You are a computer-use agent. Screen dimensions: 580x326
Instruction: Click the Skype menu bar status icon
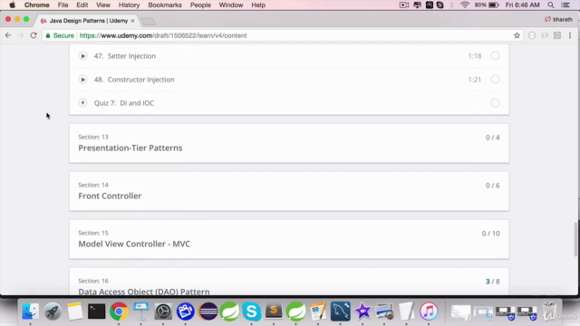point(440,5)
